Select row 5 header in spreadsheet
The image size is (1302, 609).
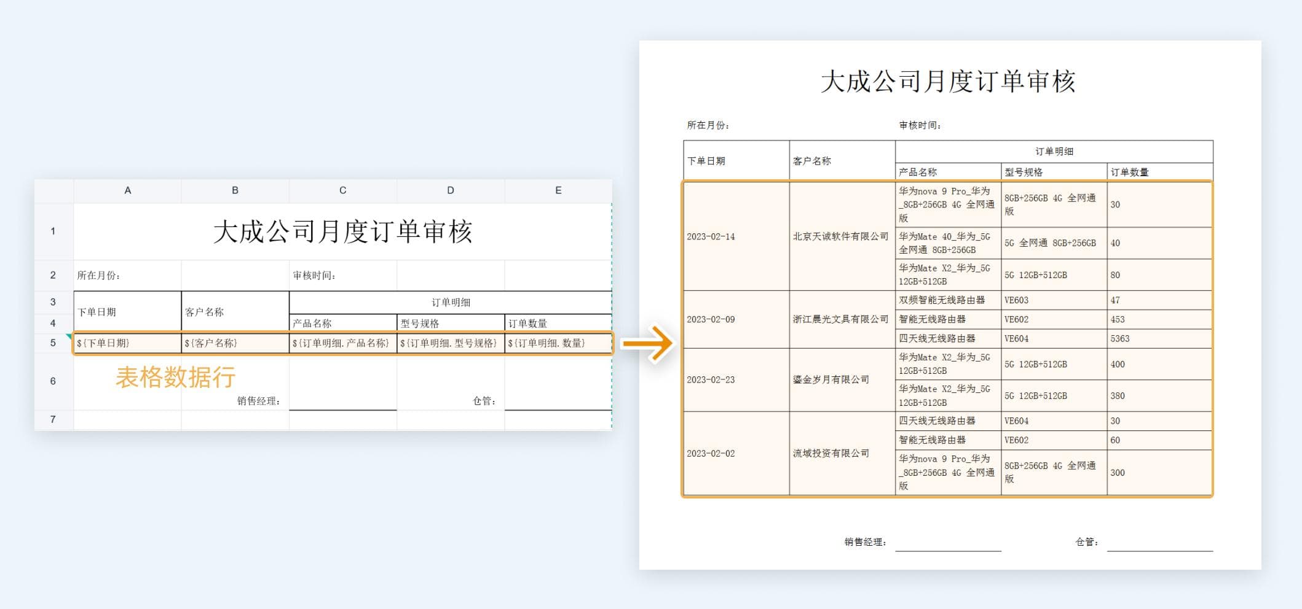[x=53, y=343]
